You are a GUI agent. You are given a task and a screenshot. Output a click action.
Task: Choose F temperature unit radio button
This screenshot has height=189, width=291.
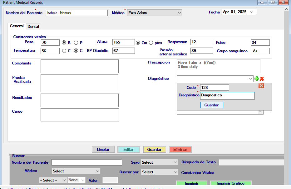coord(64,51)
